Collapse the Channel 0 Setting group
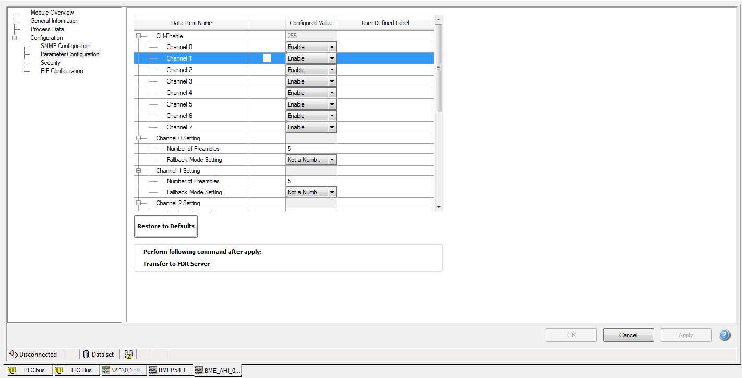Image resolution: width=742 pixels, height=378 pixels. click(139, 138)
